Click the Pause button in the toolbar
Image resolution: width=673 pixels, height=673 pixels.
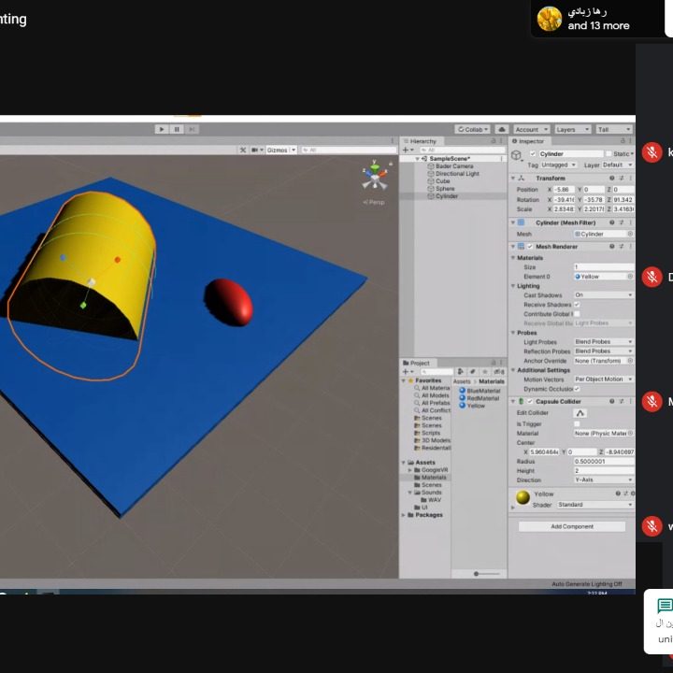[177, 129]
